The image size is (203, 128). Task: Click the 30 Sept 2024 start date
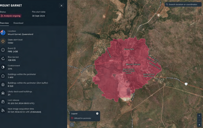[38, 16]
